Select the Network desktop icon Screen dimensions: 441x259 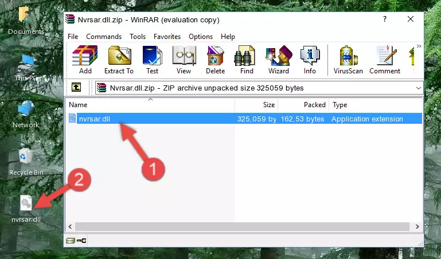[x=26, y=114]
